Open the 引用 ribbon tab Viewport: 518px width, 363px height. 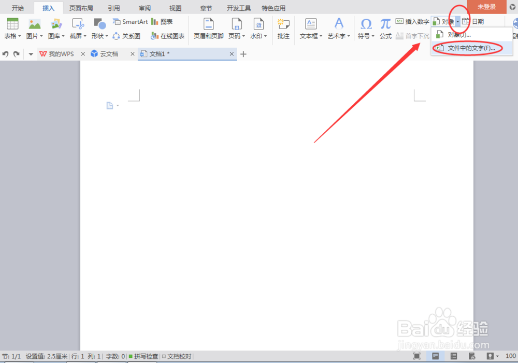[113, 8]
